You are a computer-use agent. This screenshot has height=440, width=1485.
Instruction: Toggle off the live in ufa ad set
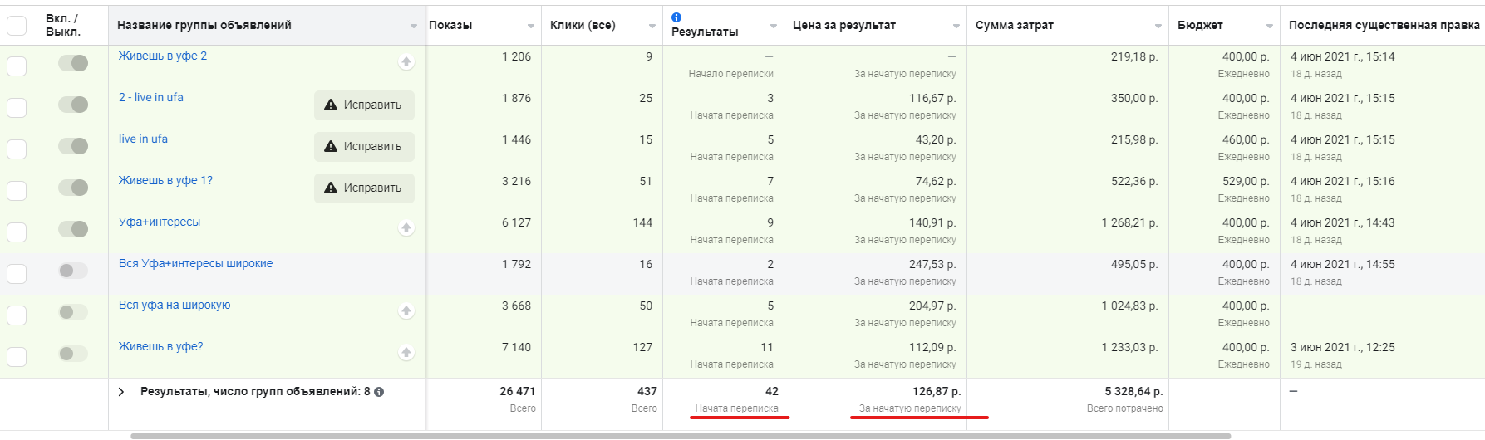(x=73, y=146)
